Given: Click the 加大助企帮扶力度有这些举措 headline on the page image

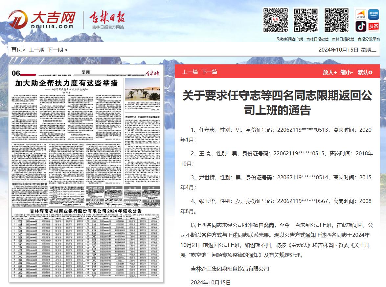Looking at the screenshot, I should pyautogui.click(x=66, y=83).
